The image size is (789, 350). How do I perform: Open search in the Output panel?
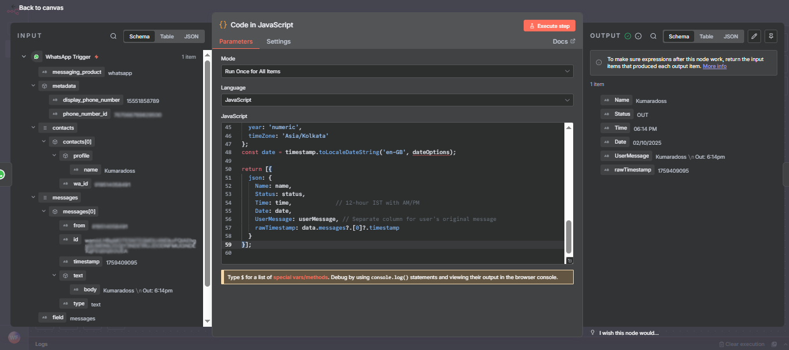pyautogui.click(x=653, y=36)
